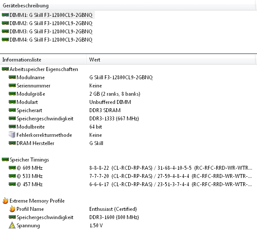Click the icon beside @ 609 MHz
The height and width of the screenshot is (239, 257).
[x=12, y=168]
